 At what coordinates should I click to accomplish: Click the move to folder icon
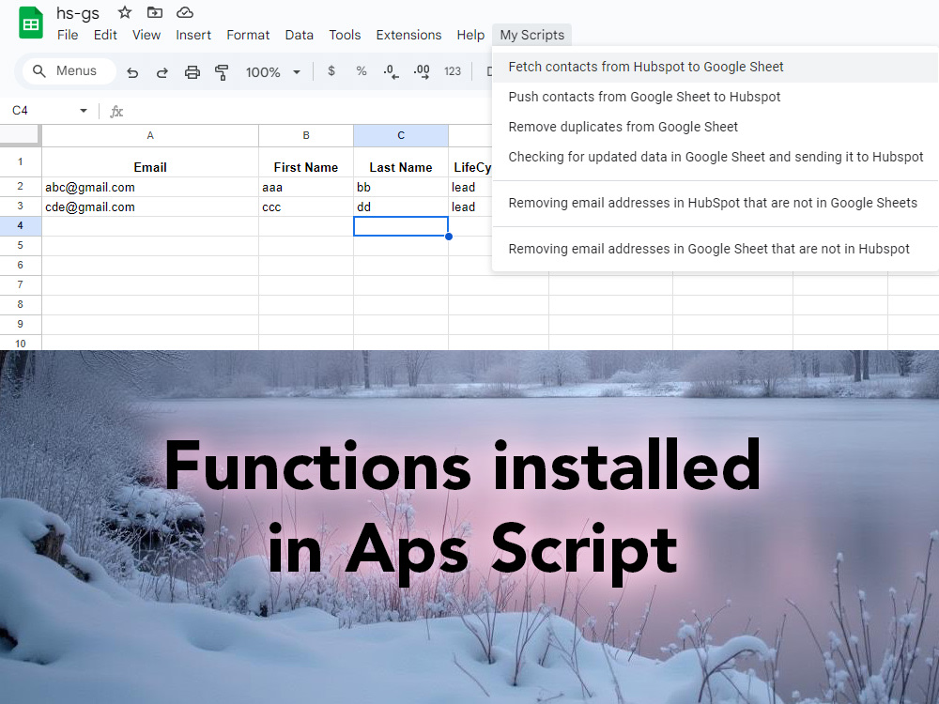click(x=155, y=12)
